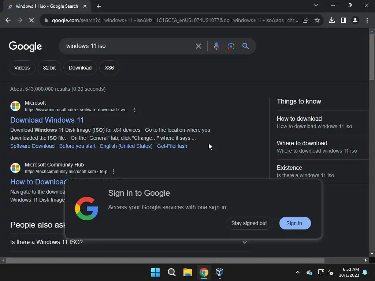The image size is (375, 281).
Task: Open 'How to download' in Things to know
Action: 322,122
